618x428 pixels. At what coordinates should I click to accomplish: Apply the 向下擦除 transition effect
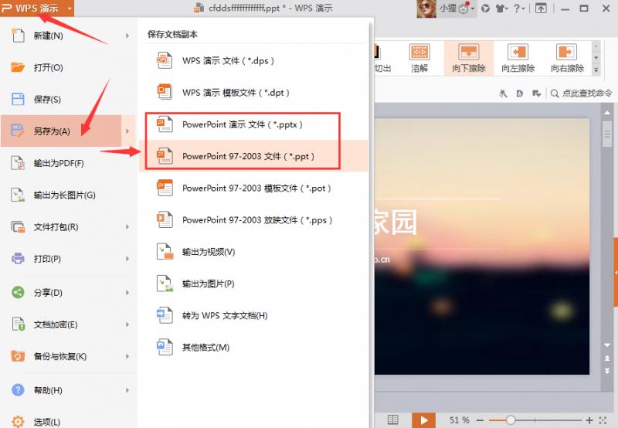click(469, 58)
